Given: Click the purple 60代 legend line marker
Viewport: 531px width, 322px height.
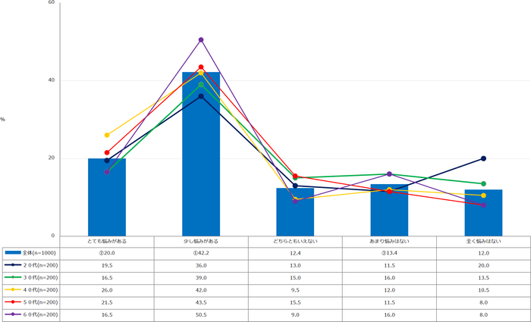Looking at the screenshot, I should point(13,314).
